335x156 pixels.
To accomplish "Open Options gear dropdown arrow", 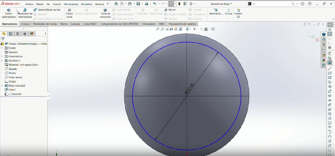I will click(x=195, y=4).
